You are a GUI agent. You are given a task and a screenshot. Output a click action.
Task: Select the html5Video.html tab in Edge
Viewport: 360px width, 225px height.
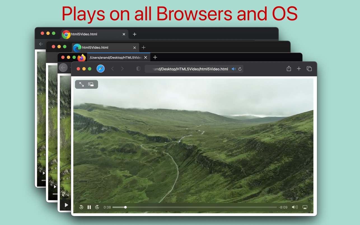[x=105, y=48]
